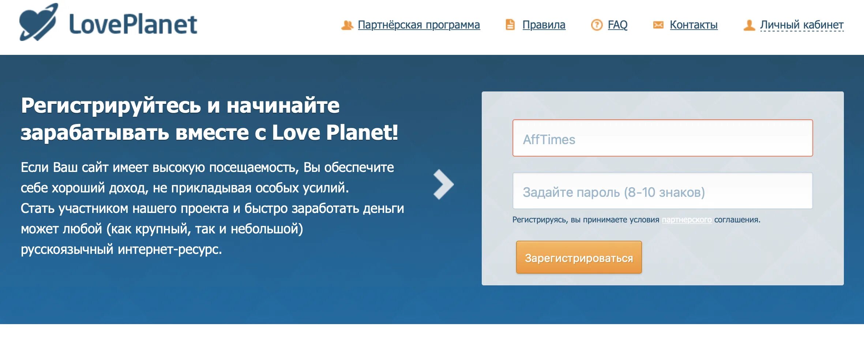
Task: Open the Партнёрская программа menu link
Action: pos(419,25)
